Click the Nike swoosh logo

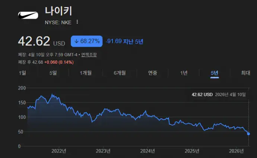coord(28,15)
